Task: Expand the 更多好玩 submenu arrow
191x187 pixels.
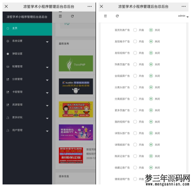Action: (47, 118)
